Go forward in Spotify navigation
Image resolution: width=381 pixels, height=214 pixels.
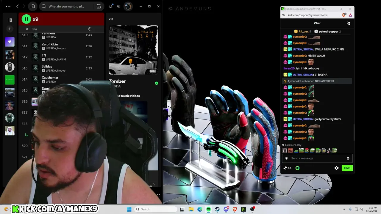coord(24,6)
